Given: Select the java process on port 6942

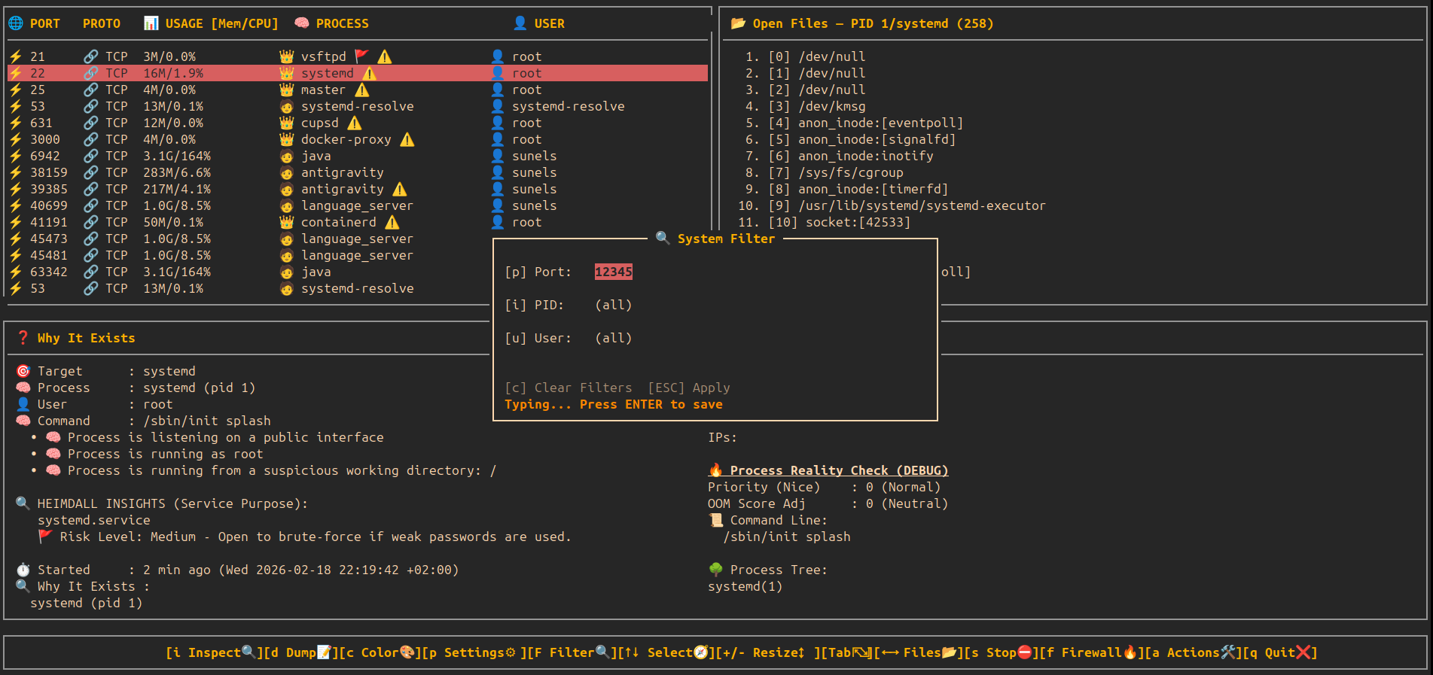Looking at the screenshot, I should pos(316,156).
